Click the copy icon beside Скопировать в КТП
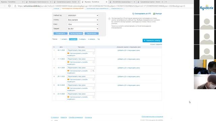 point(133,14)
